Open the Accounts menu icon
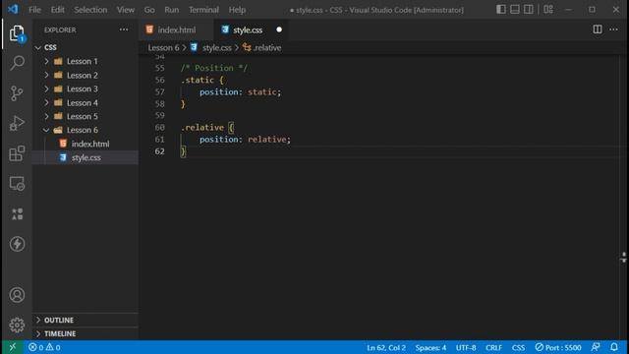 coord(17,295)
